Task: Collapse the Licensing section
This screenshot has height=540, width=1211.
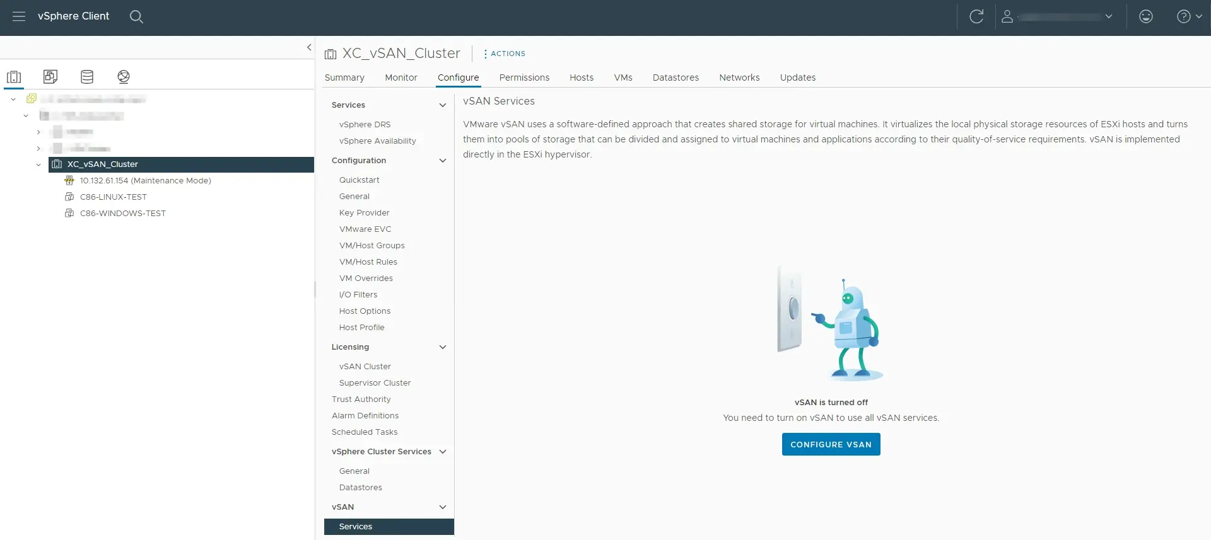Action: [442, 347]
